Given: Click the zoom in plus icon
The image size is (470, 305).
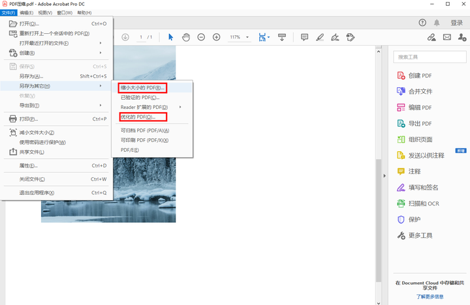Looking at the screenshot, I should pyautogui.click(x=217, y=37).
